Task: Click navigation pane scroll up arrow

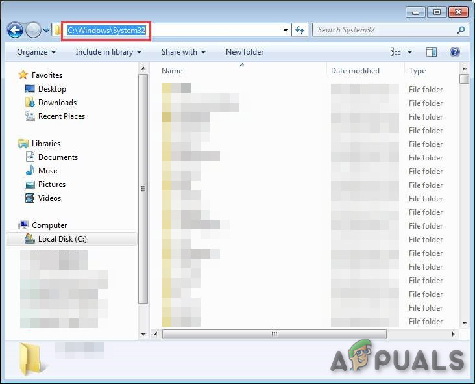Action: [x=143, y=69]
